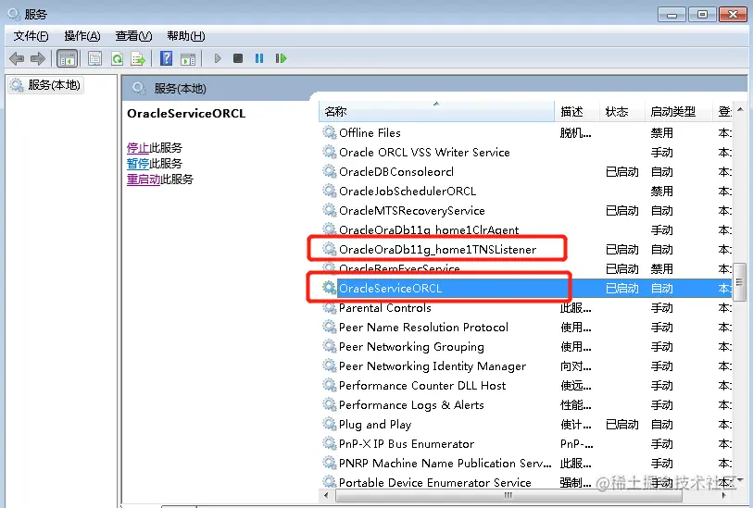753x508 pixels.
Task: Click gear icon beside Offline Files
Action: pyautogui.click(x=329, y=132)
